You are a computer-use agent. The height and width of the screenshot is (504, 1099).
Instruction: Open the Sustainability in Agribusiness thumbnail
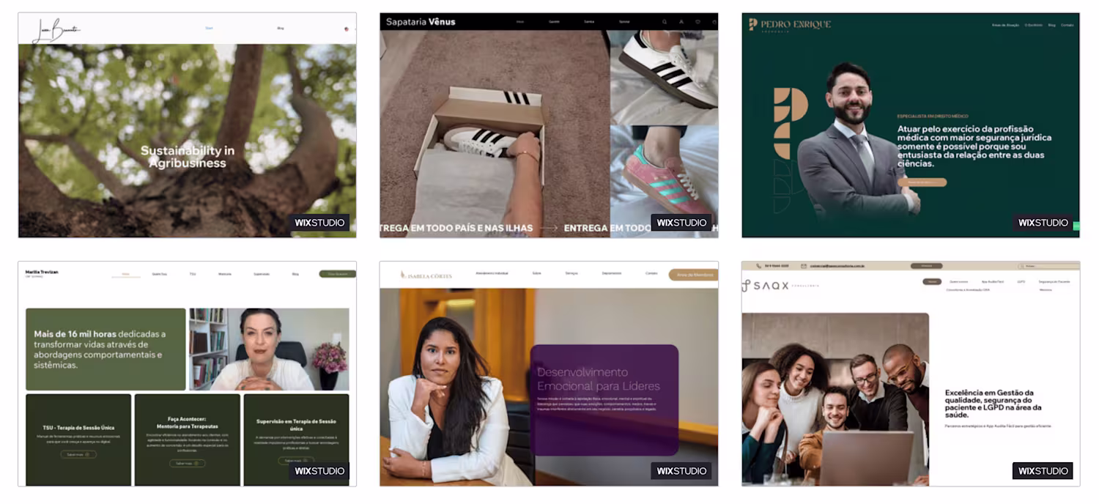188,125
